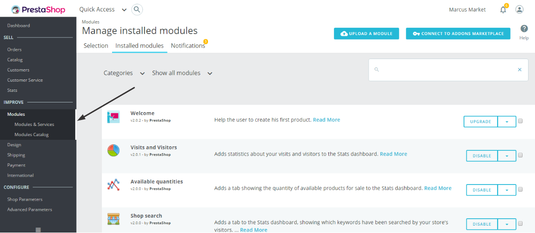Open the Selection tab
The width and height of the screenshot is (535, 233).
click(x=96, y=46)
